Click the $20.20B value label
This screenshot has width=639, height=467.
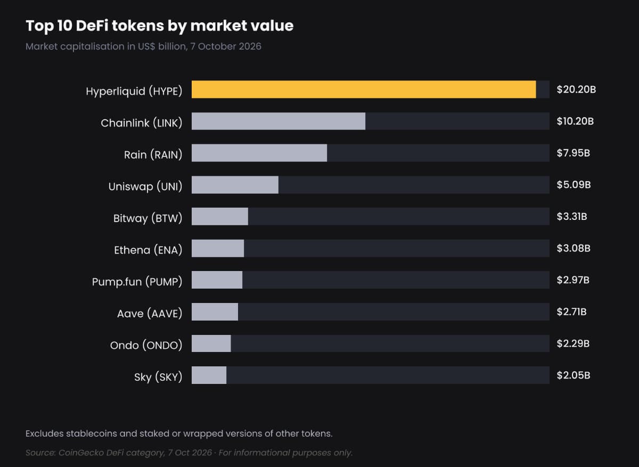click(576, 89)
